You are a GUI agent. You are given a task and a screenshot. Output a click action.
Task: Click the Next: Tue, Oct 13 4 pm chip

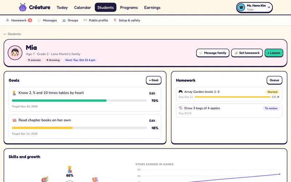click(x=80, y=60)
